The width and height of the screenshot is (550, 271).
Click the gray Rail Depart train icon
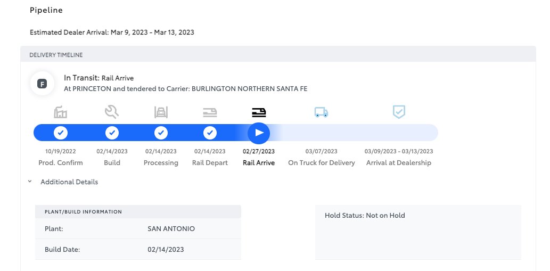click(x=210, y=112)
